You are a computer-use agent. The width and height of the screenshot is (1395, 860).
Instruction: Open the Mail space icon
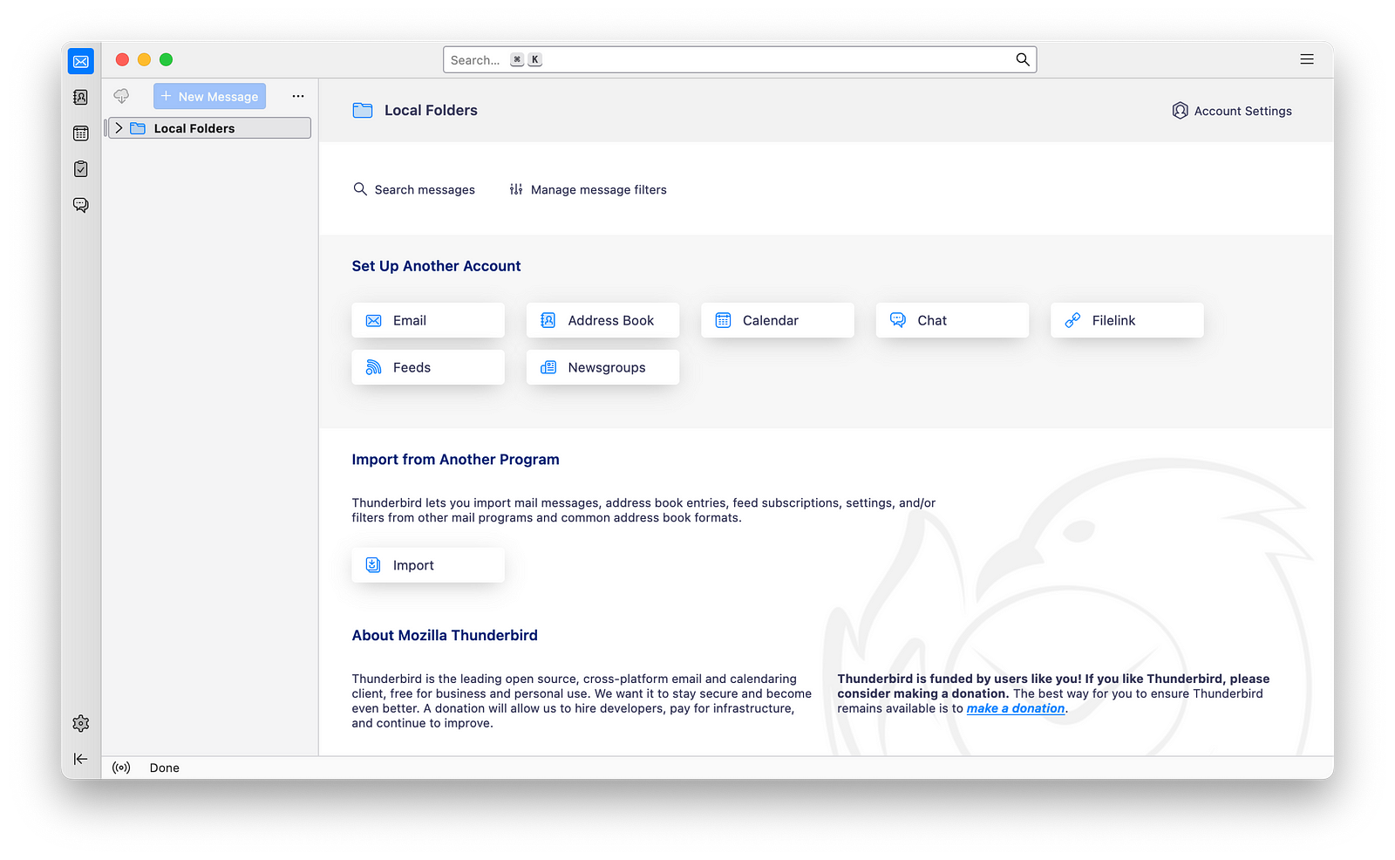click(81, 61)
